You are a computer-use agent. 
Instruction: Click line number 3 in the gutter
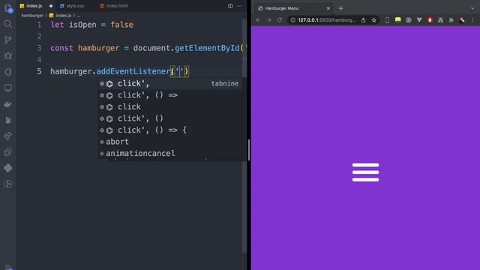tap(39, 48)
